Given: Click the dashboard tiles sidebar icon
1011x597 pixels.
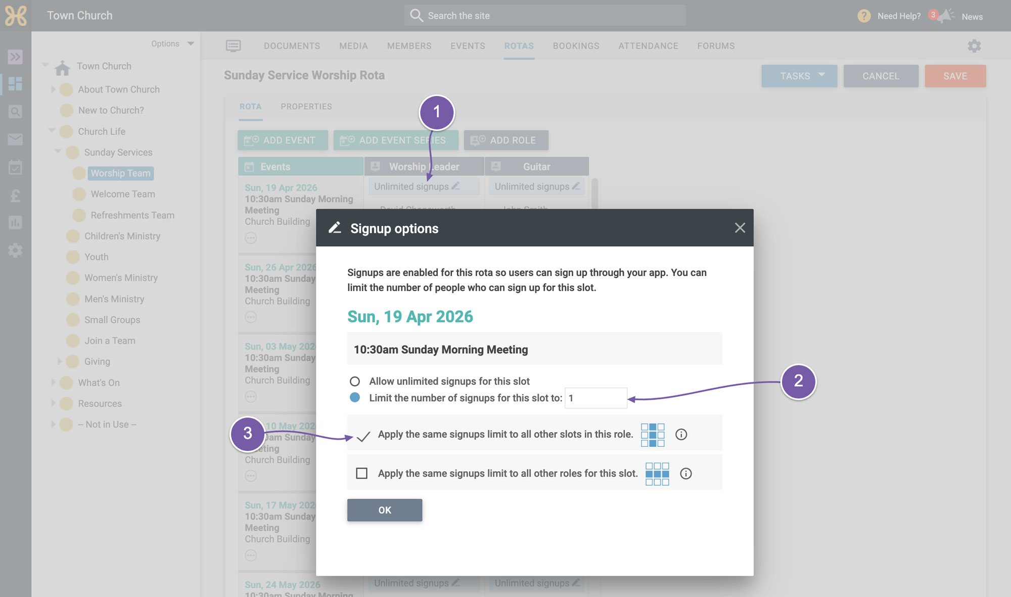Looking at the screenshot, I should [15, 83].
